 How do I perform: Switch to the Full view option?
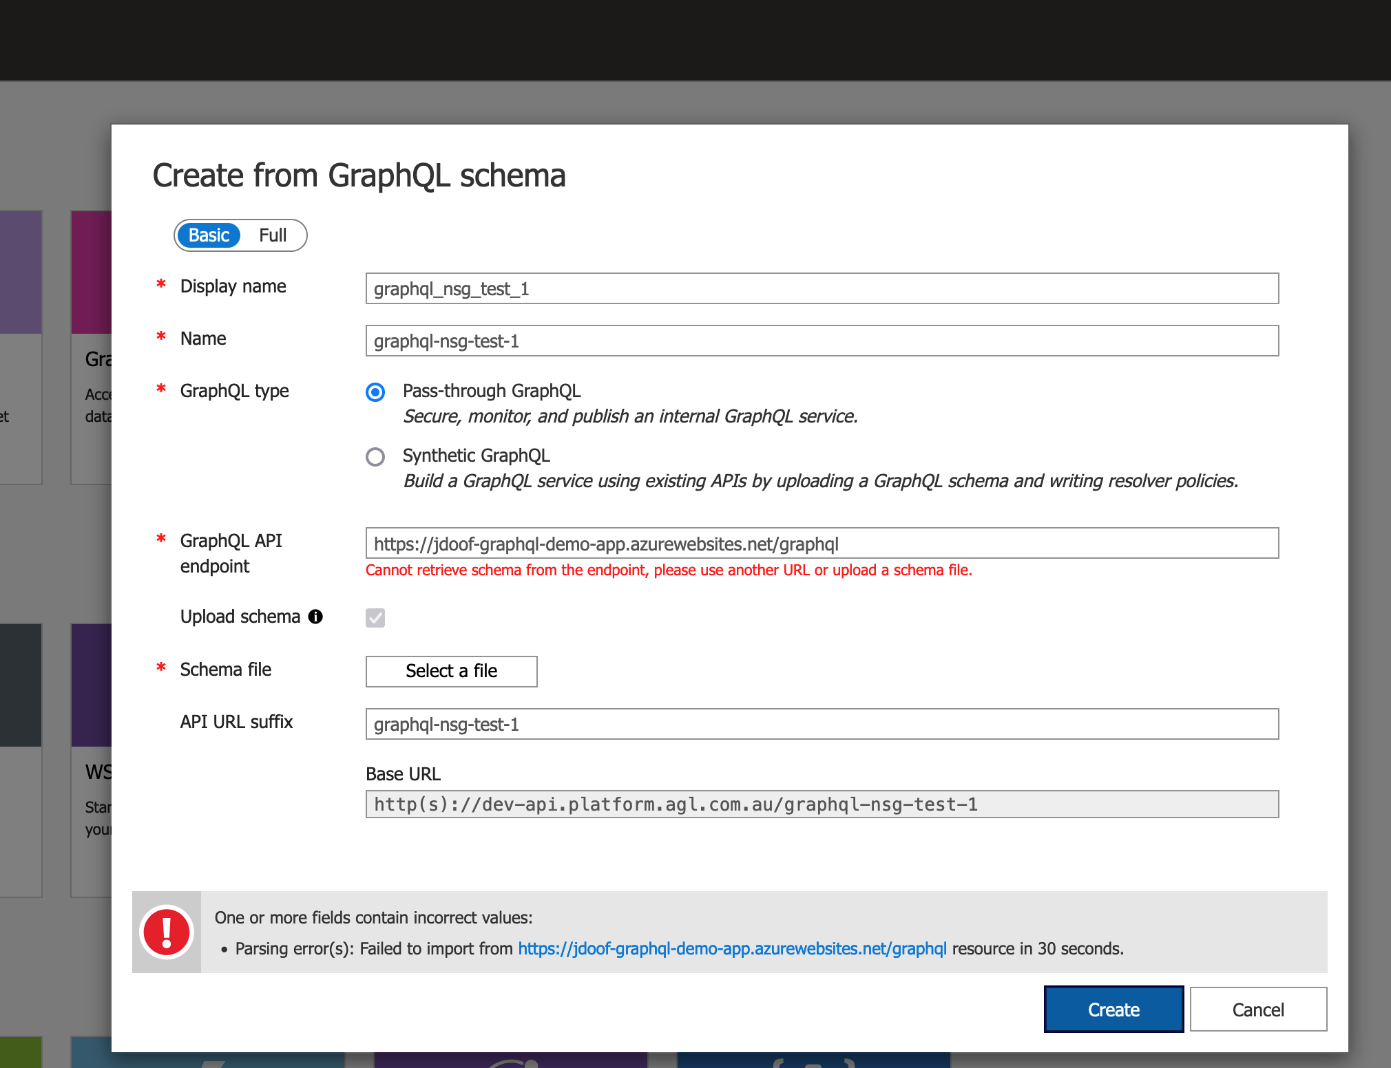point(273,235)
